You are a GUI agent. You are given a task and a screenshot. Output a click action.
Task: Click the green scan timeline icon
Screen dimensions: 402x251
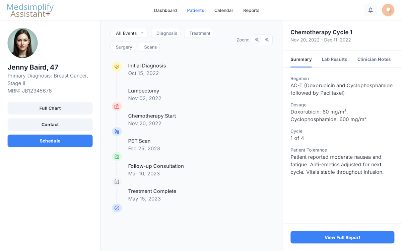point(117,157)
